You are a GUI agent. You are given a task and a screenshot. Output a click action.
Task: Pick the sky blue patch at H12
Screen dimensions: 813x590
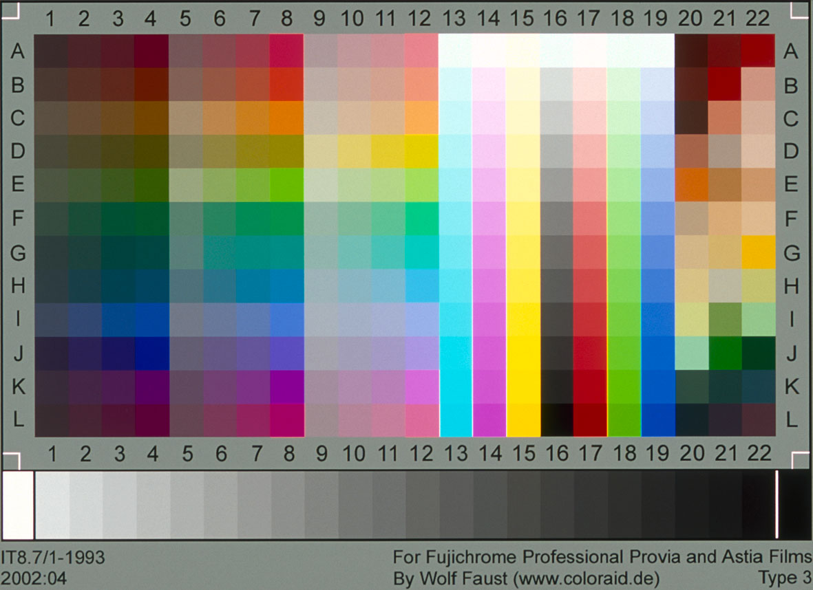point(421,286)
